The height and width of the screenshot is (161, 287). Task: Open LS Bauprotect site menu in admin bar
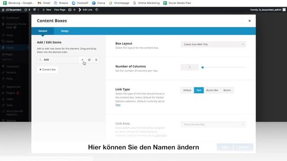(x=12, y=10)
